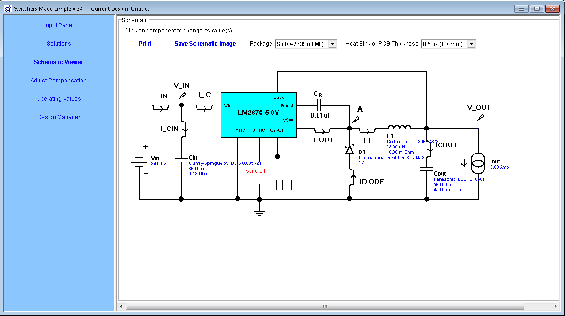
Task: Select the CB boost capacitor symbol
Action: [x=319, y=105]
